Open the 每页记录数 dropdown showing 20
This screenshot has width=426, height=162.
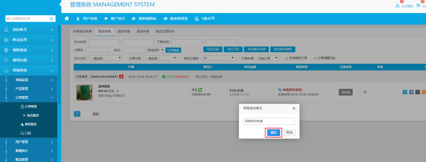coord(218,58)
